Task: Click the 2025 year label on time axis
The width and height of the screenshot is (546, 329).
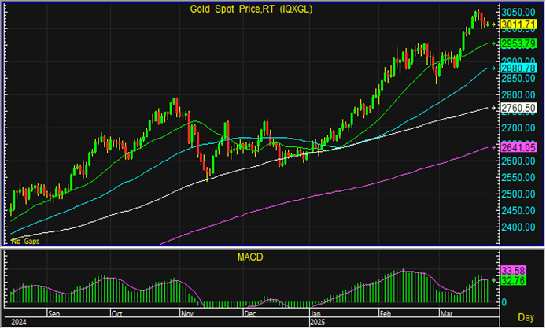Action: click(x=319, y=322)
